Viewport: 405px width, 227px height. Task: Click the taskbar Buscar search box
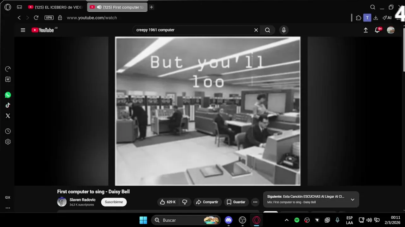(186, 220)
